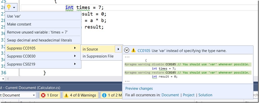The image size is (259, 103).
Task: Toggle the 4 of 8 Warnings filter
Action: 80,95
